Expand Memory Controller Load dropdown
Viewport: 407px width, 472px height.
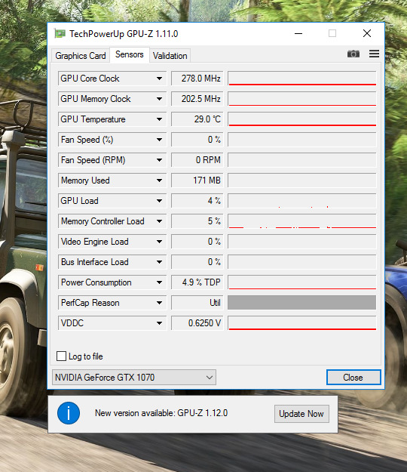coord(159,221)
